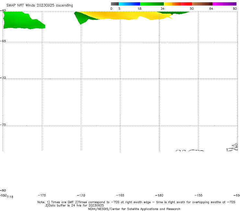Click the magenta-purple segment of the color scale
Screen dimensions: 240x211
(224, 4)
